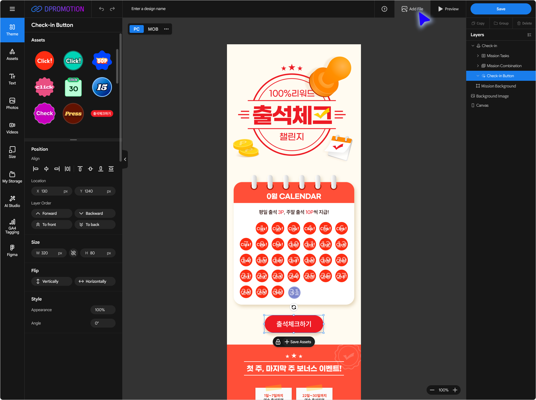536x400 pixels.
Task: Expand the Mission Combination layer
Action: click(x=478, y=66)
